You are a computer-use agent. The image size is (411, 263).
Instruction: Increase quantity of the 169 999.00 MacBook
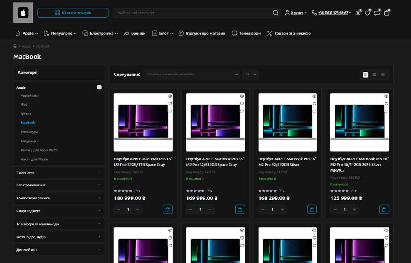[x=210, y=210]
